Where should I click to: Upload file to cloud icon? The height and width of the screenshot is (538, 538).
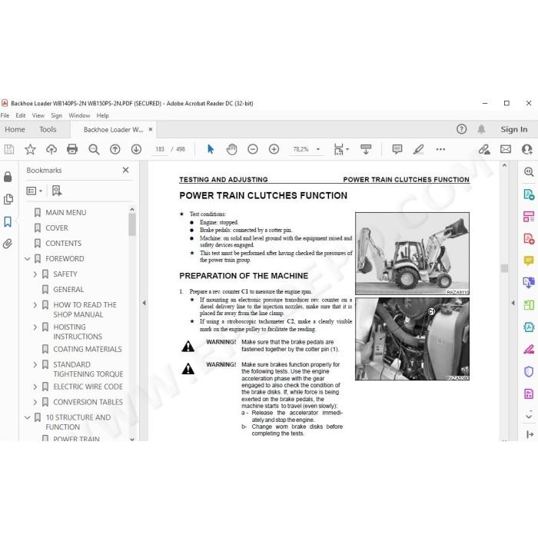point(51,149)
